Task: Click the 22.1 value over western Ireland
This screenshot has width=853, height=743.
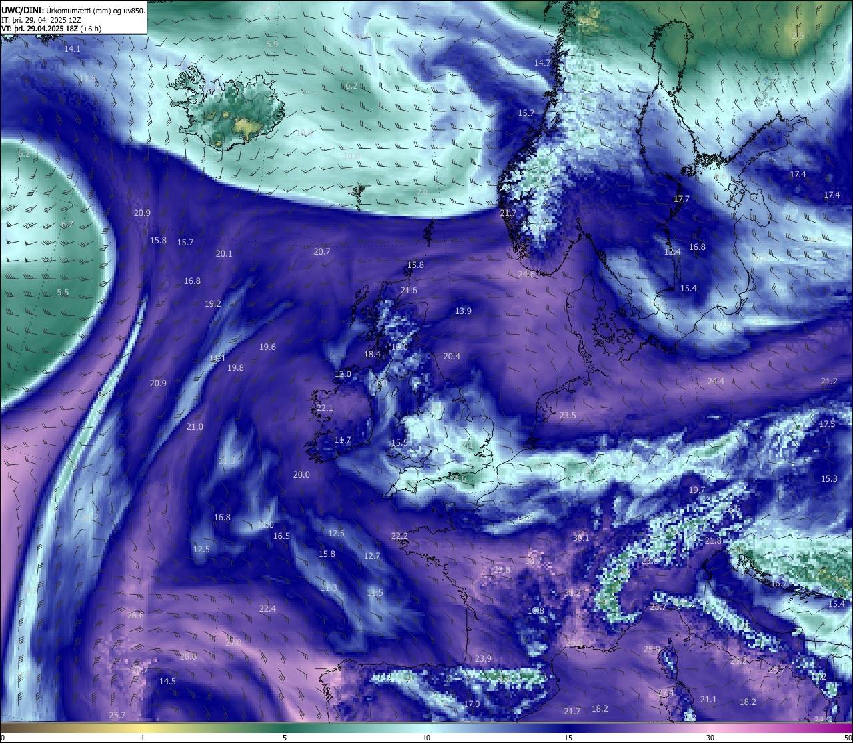Action: [x=325, y=408]
